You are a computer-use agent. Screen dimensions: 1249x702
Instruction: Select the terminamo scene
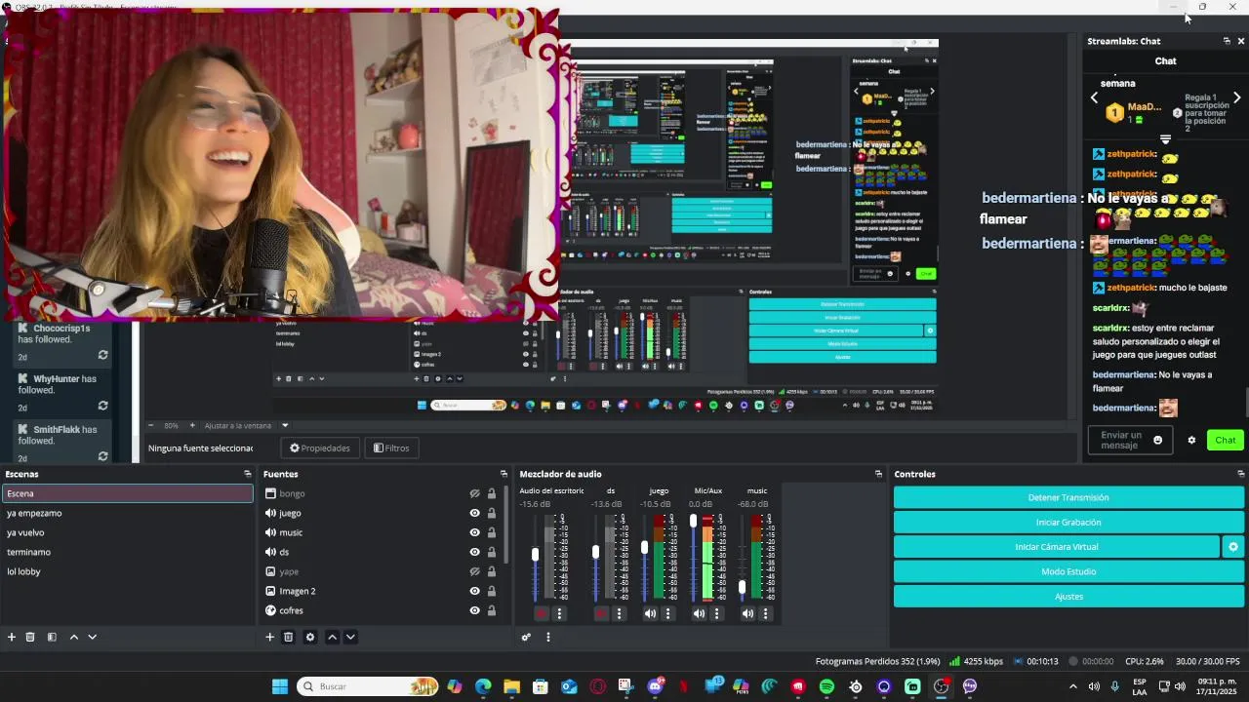click(127, 552)
